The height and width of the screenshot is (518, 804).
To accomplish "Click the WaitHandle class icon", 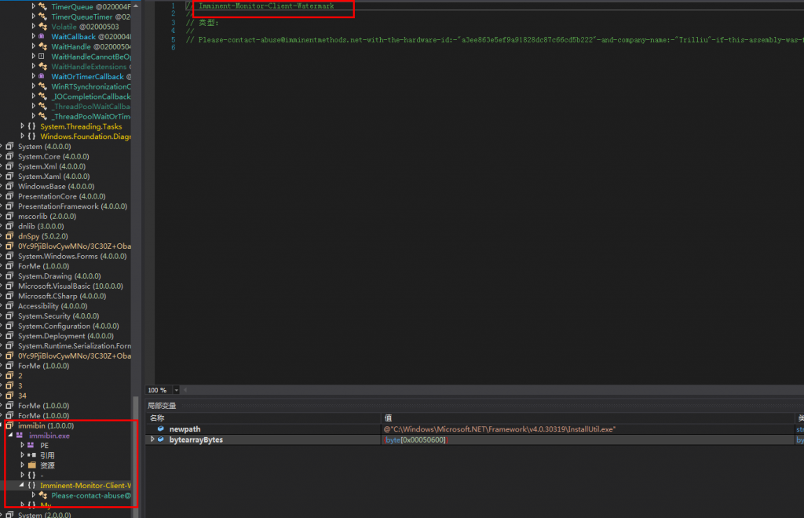I will (44, 46).
